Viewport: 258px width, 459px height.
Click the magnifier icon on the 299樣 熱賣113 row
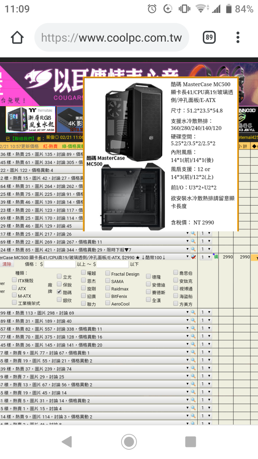[193, 313]
